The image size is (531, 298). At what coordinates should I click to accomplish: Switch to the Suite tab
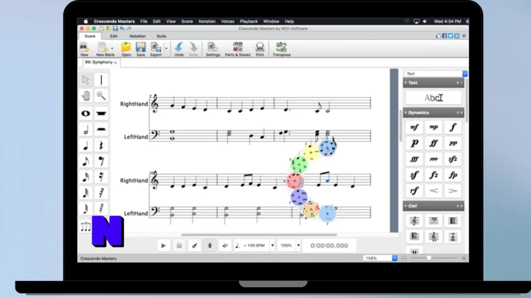click(162, 36)
